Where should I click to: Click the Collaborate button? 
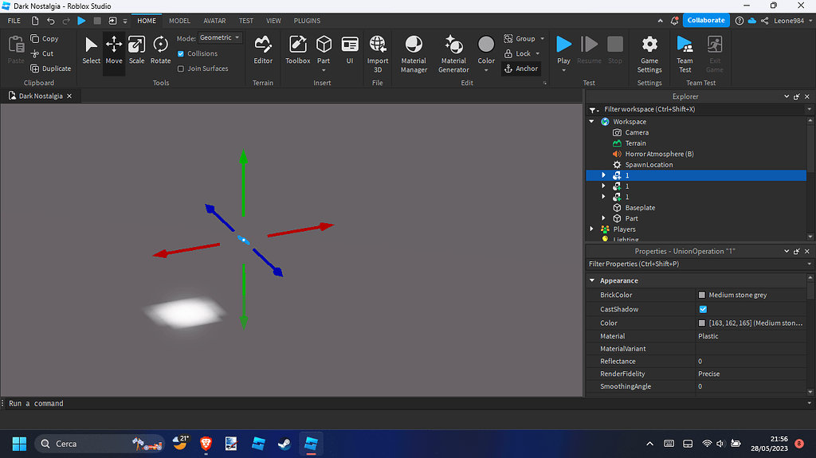click(x=706, y=20)
